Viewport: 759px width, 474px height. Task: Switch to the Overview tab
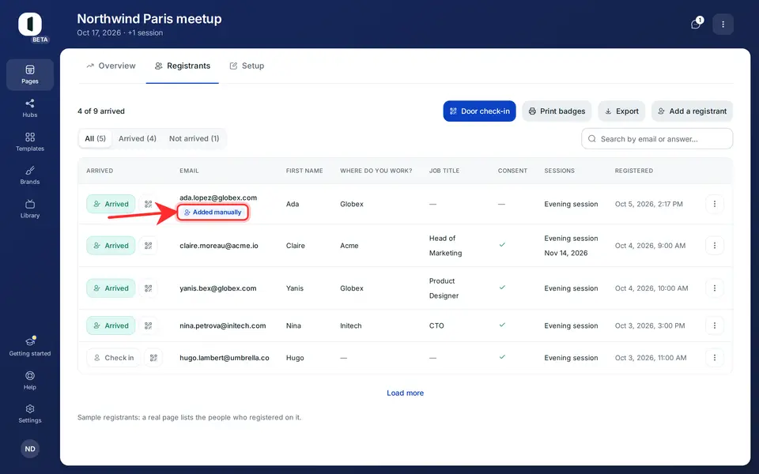point(111,66)
